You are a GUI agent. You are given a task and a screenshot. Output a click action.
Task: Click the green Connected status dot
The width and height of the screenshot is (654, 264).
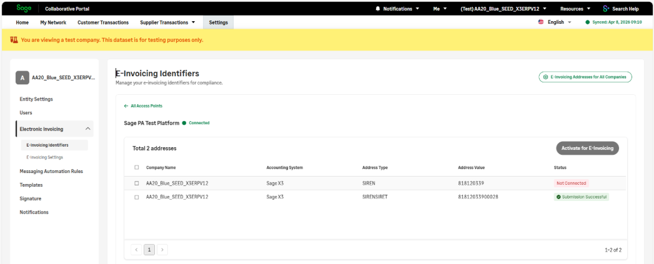point(184,123)
